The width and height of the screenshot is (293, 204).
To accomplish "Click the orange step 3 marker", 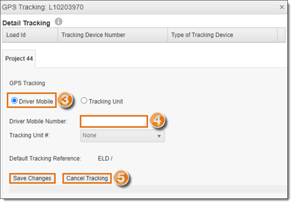I will [x=65, y=100].
